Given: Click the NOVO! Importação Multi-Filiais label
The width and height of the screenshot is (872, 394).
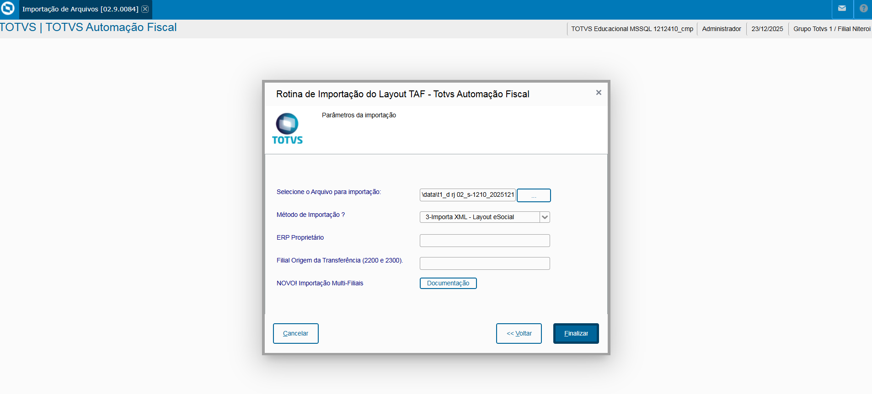Looking at the screenshot, I should tap(320, 283).
